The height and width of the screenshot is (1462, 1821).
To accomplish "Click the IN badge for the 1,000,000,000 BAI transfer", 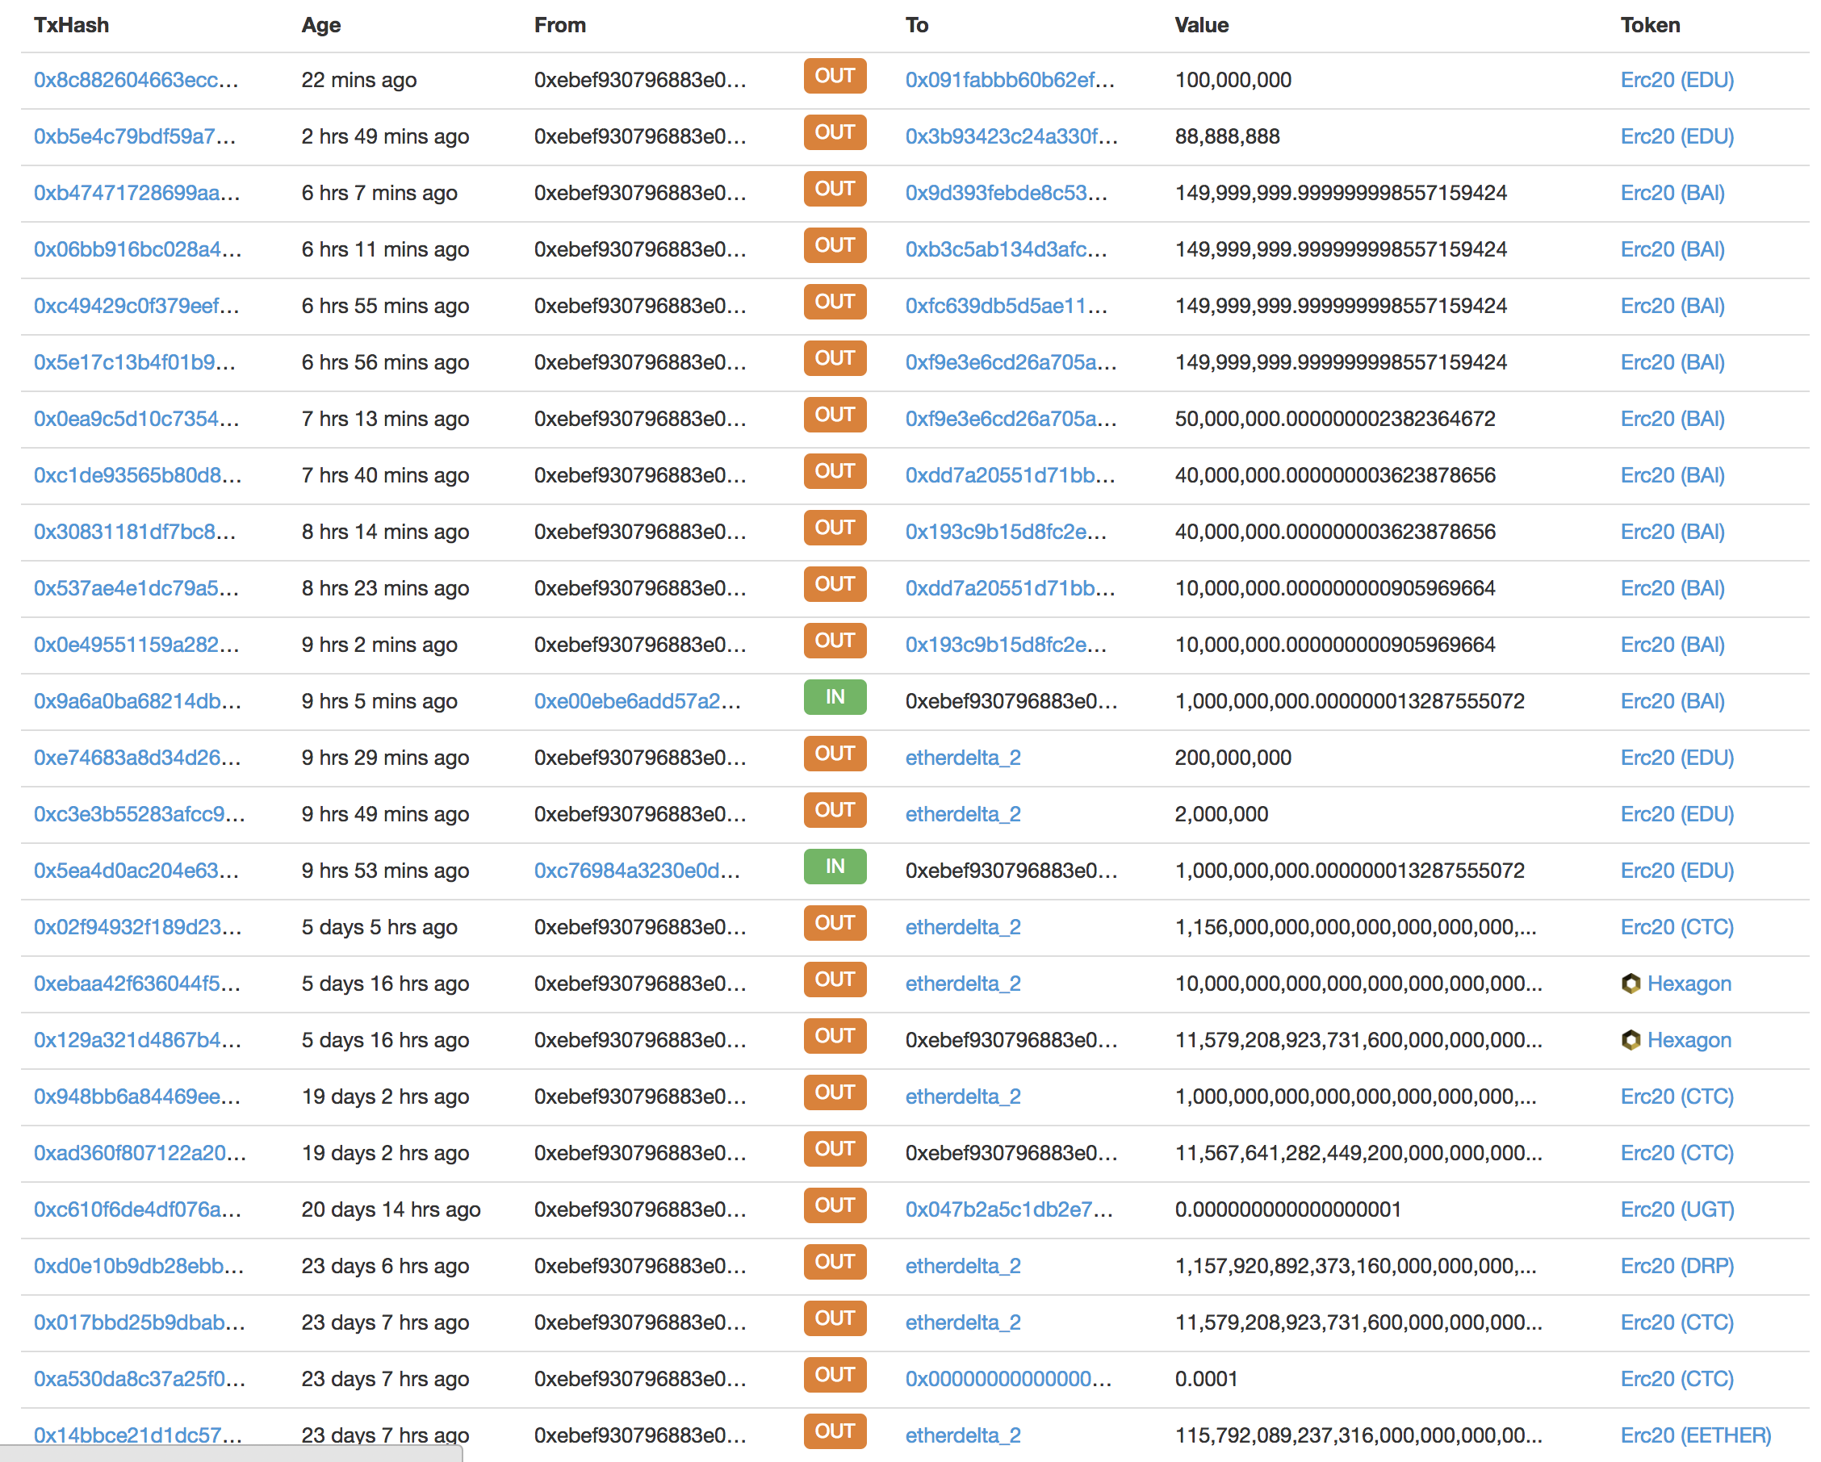I will pos(834,697).
